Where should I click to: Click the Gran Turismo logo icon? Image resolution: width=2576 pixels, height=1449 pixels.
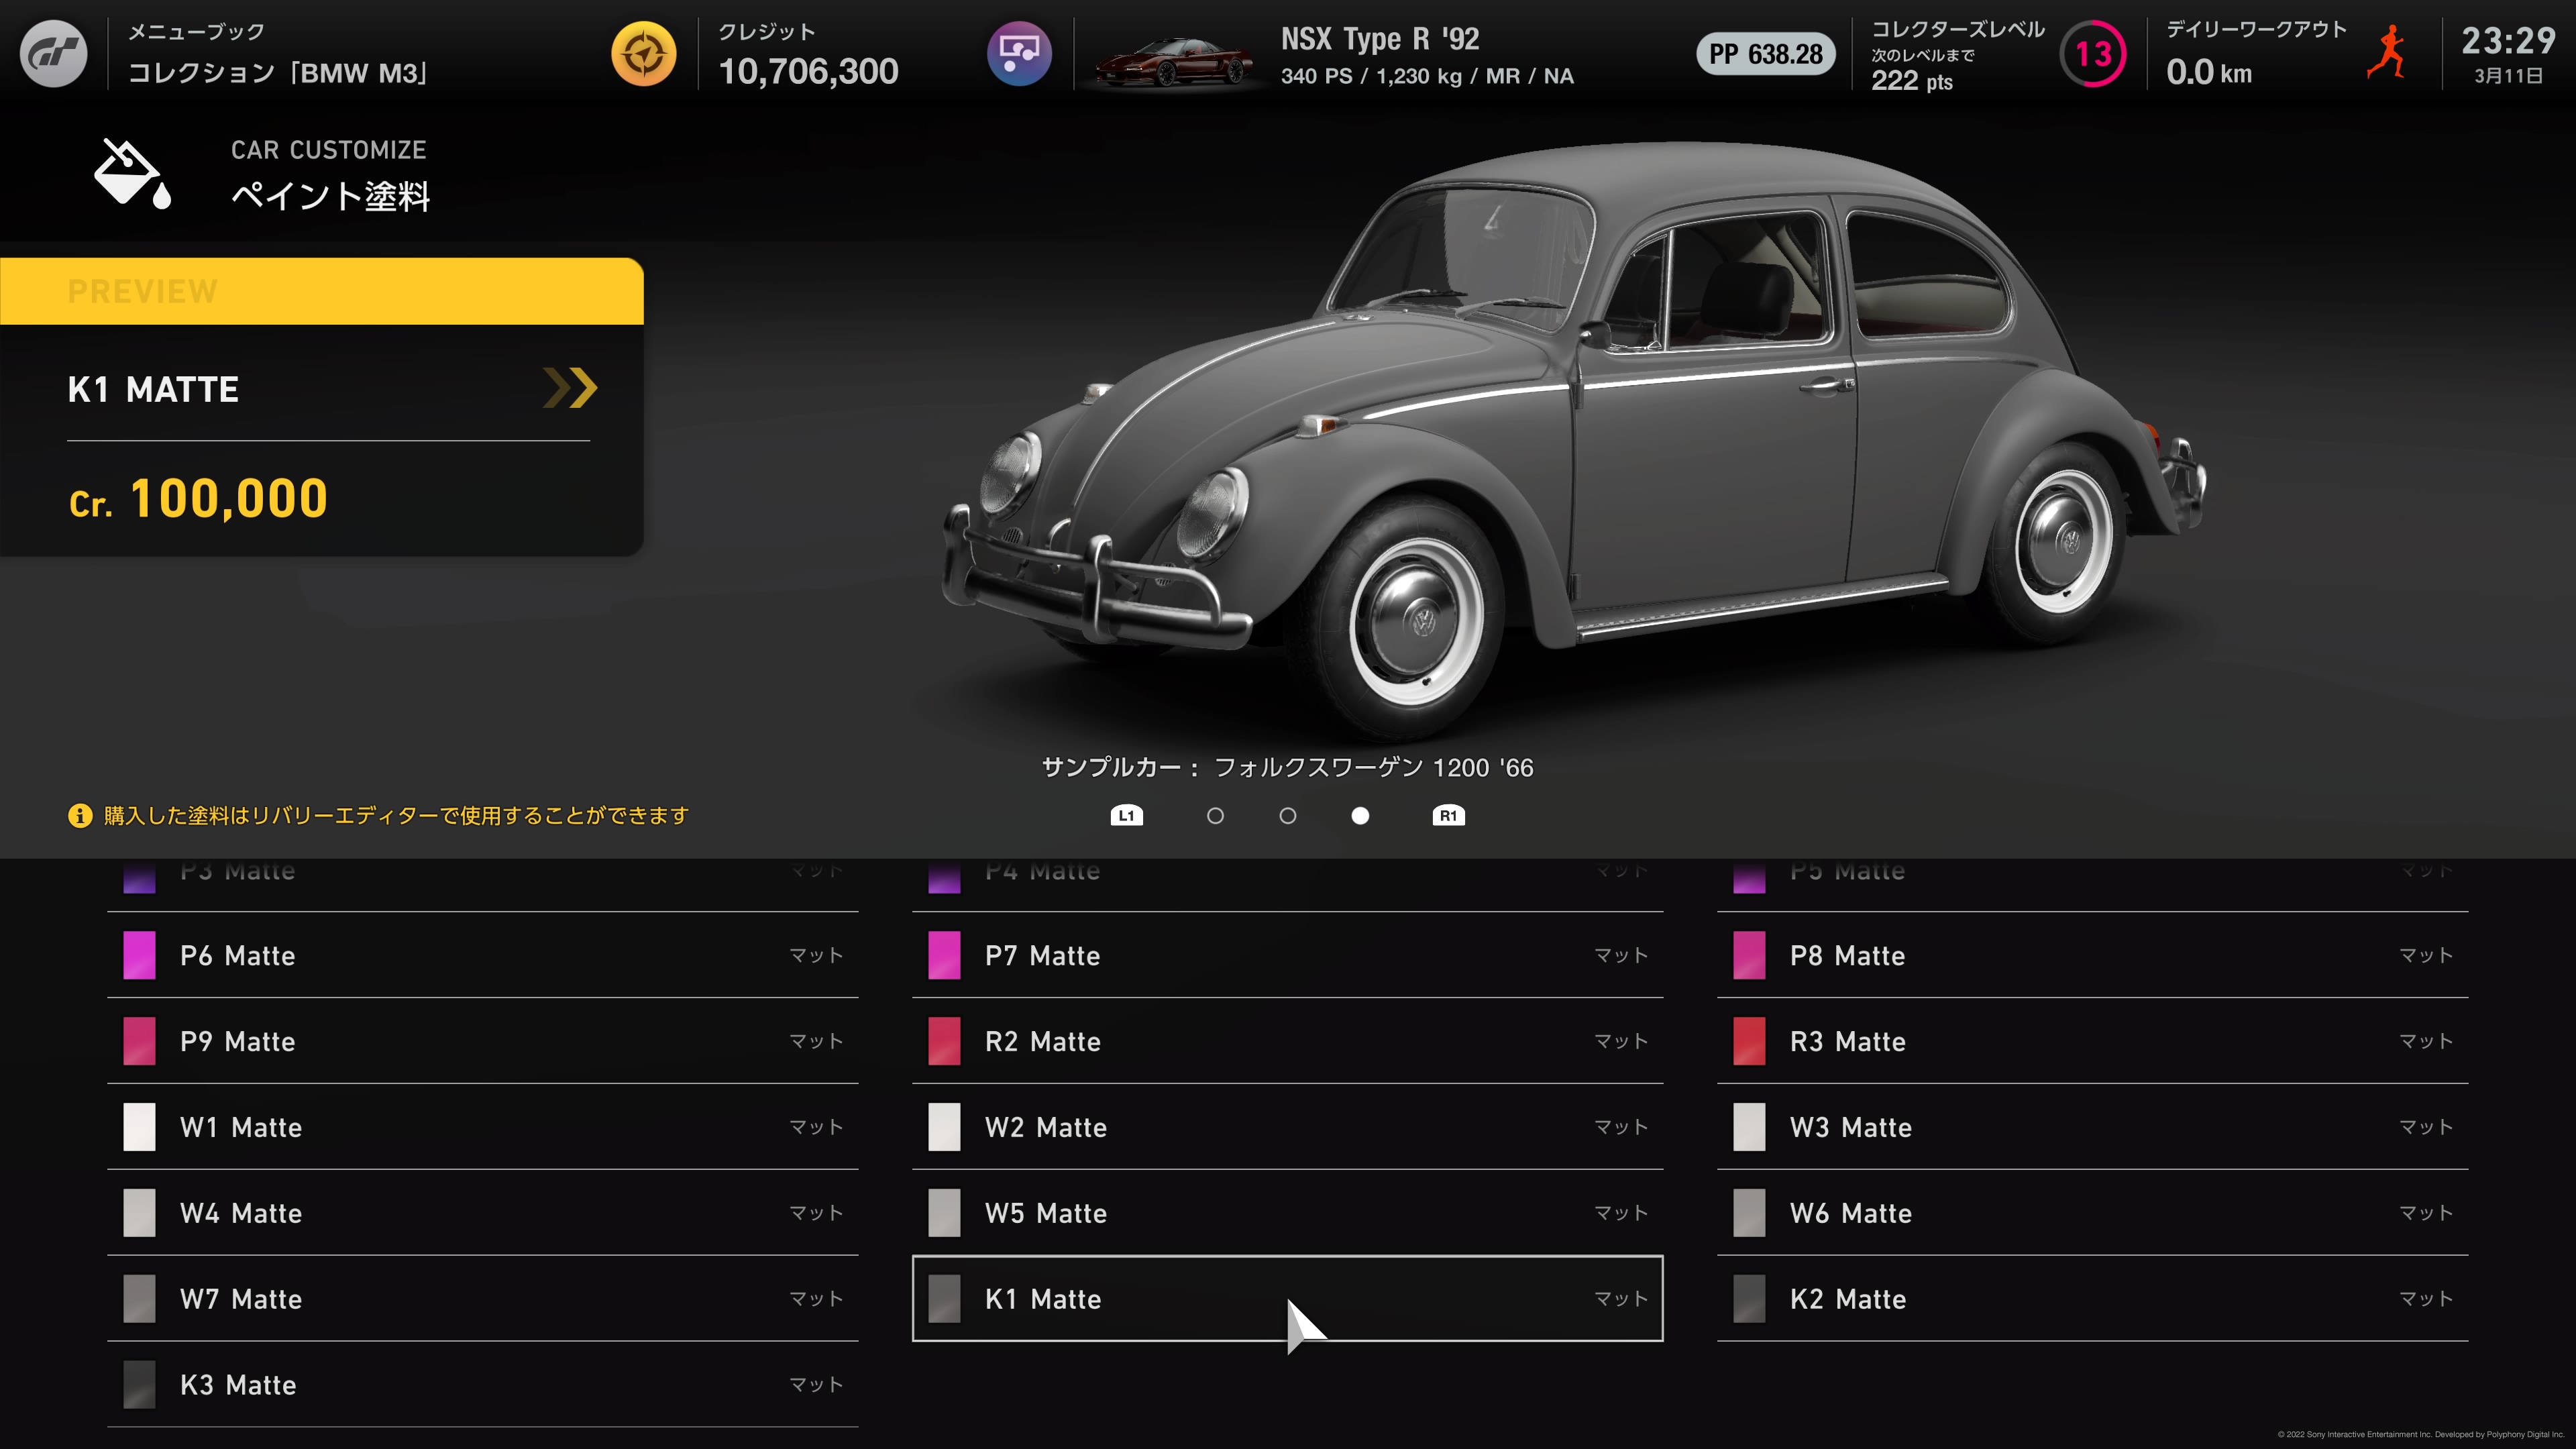[x=54, y=54]
